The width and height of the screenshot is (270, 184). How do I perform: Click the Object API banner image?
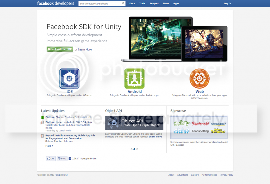[134, 123]
